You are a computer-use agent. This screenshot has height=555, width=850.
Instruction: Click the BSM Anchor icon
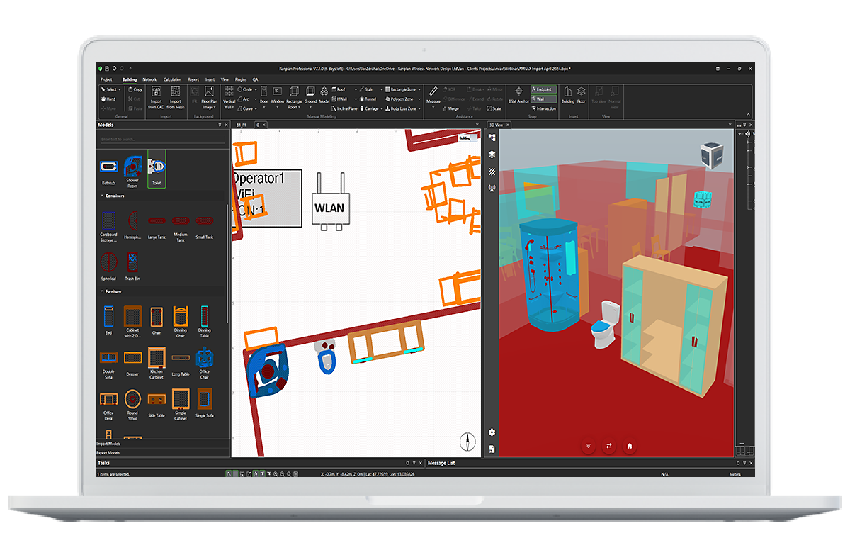click(x=518, y=93)
